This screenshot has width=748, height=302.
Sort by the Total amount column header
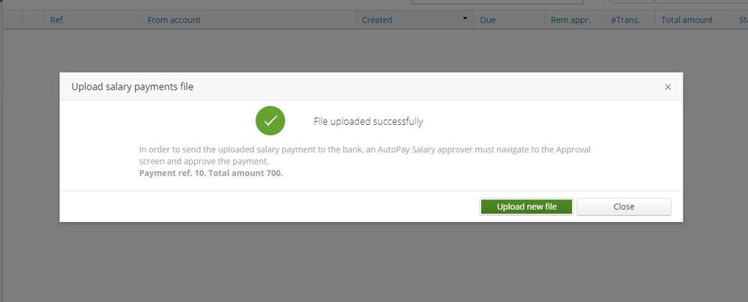coord(687,20)
